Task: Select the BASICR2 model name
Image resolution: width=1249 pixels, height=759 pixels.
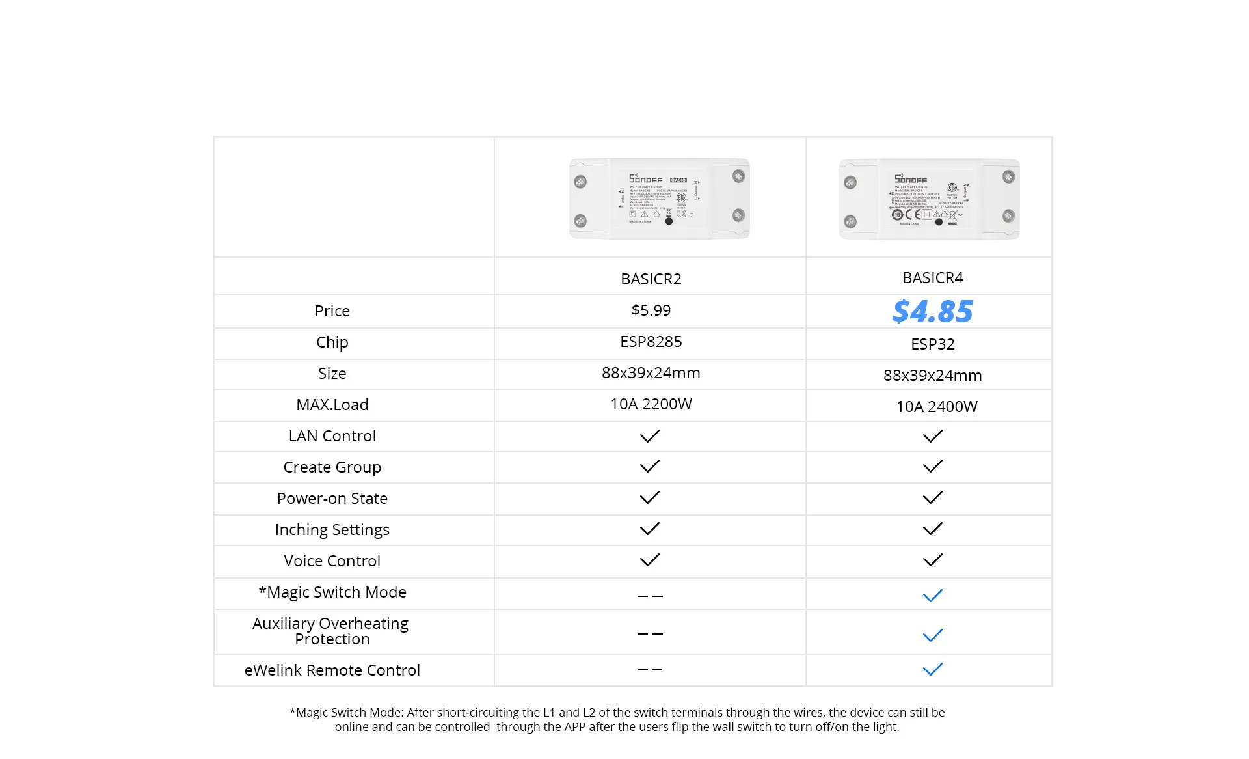Action: (651, 279)
